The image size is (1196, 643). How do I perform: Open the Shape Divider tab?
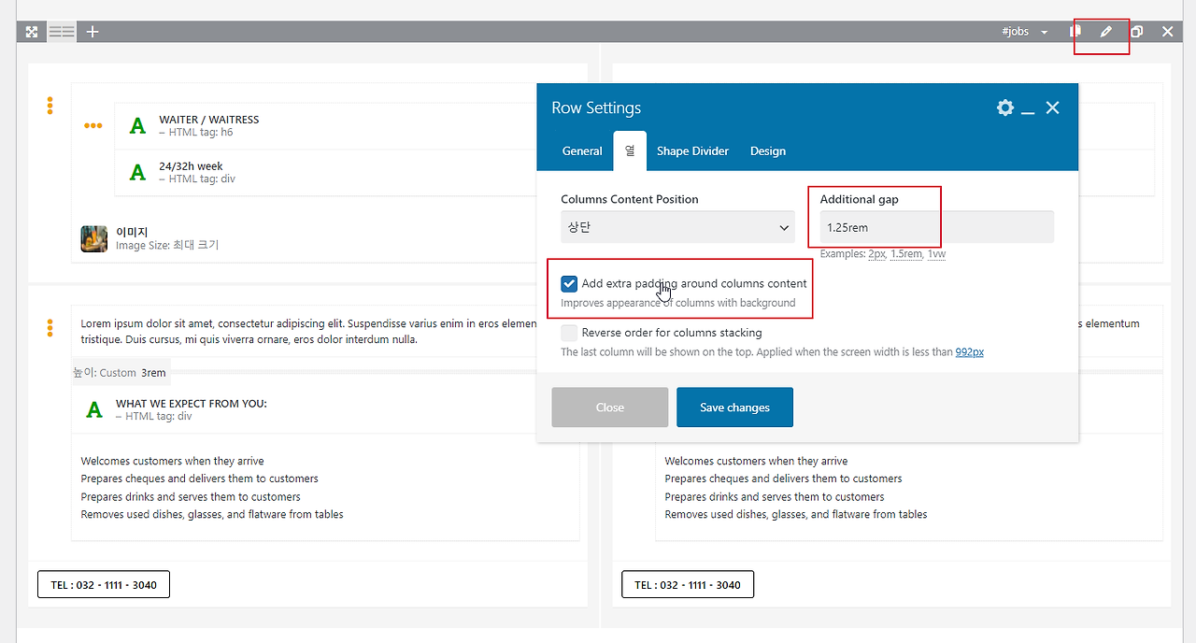tap(692, 151)
